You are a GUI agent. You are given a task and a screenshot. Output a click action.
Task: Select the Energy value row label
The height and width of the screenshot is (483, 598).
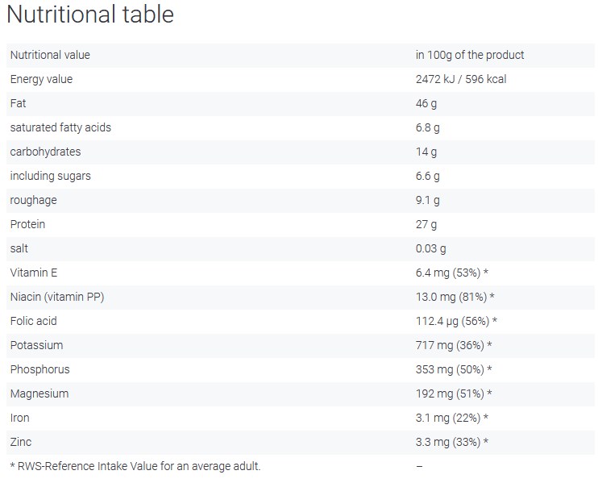[41, 79]
